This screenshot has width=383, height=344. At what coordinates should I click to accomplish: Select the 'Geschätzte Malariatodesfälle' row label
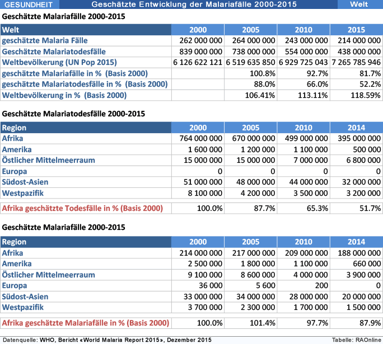tap(54, 51)
